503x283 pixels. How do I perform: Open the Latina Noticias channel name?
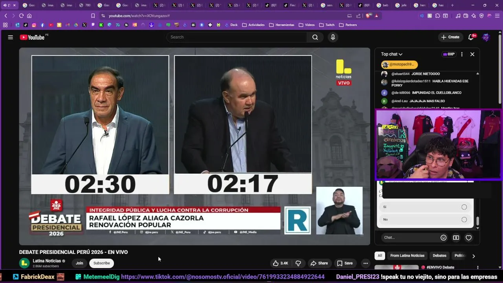pyautogui.click(x=47, y=261)
